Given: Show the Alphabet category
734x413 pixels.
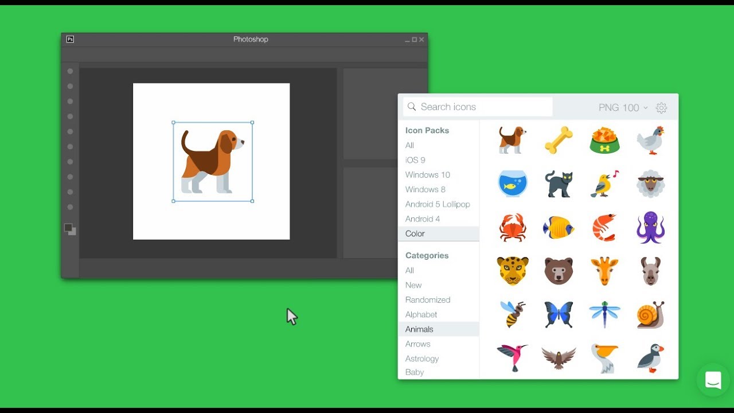Looking at the screenshot, I should 421,314.
